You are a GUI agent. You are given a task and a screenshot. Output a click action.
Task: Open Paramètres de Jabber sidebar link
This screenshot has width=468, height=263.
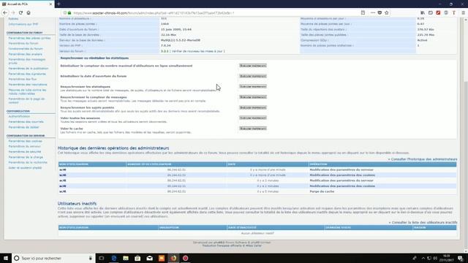click(x=23, y=127)
